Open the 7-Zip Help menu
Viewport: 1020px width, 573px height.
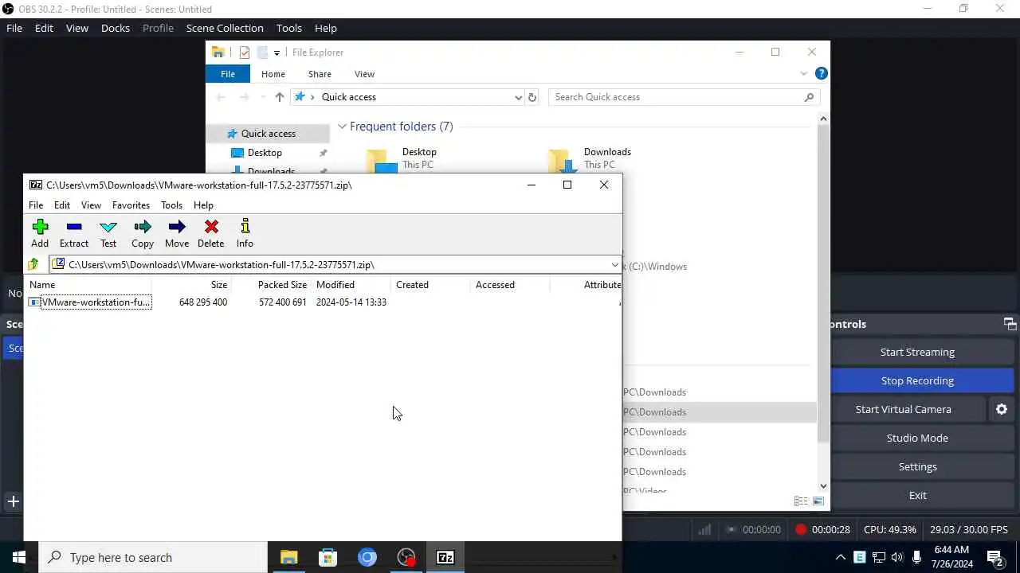[x=203, y=205]
